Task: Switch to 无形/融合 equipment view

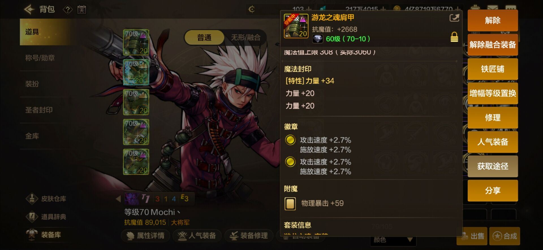Action: [245, 38]
